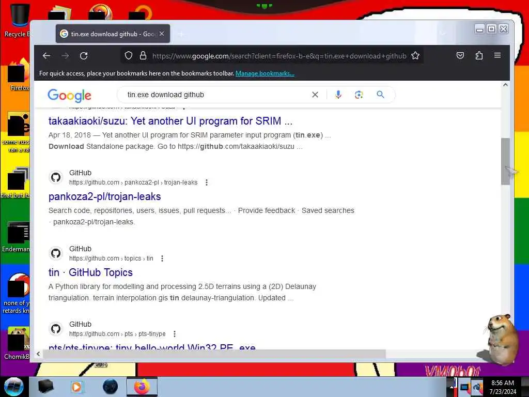Click the GitHub favicon of pts-tinype result
Image resolution: width=529 pixels, height=397 pixels.
point(56,329)
